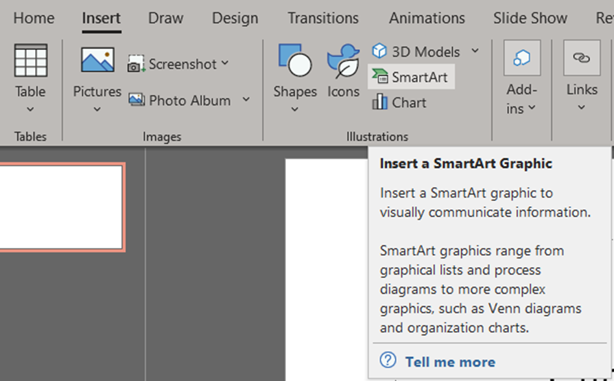Open the Slide Show tab
This screenshot has height=381, width=614.
click(x=530, y=18)
